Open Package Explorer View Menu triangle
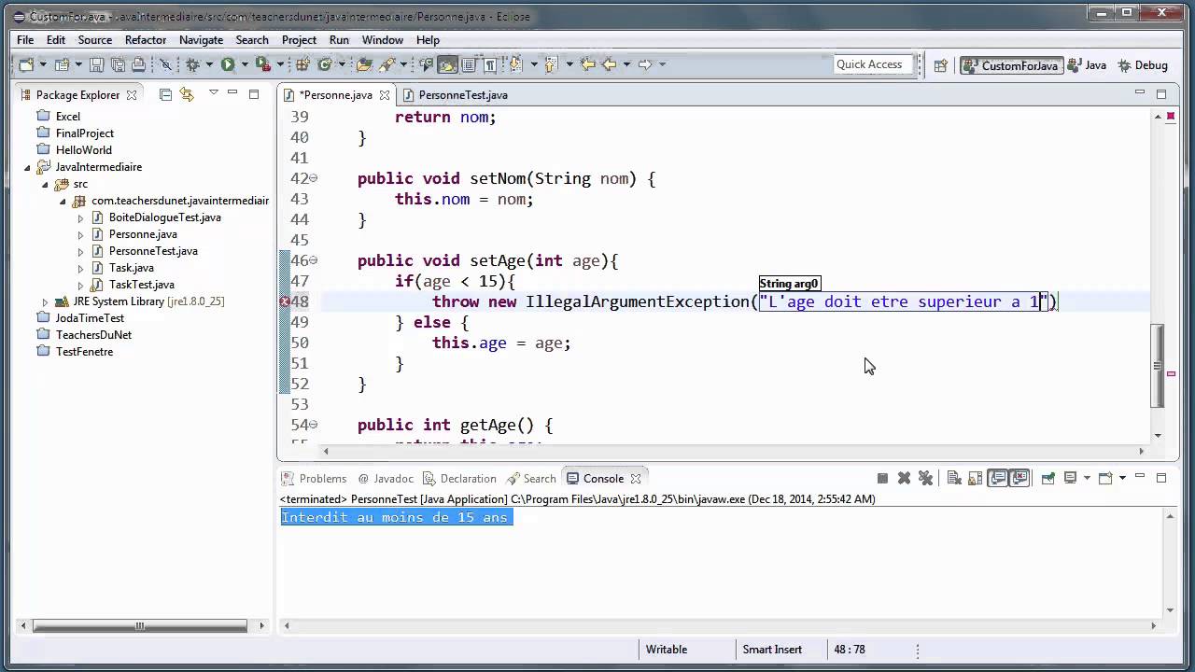 (213, 93)
